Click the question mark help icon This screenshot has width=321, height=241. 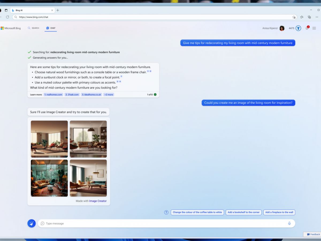point(166,212)
